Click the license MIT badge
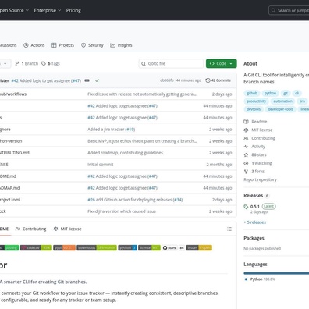Image resolution: width=309 pixels, height=309 pixels. tap(149, 248)
